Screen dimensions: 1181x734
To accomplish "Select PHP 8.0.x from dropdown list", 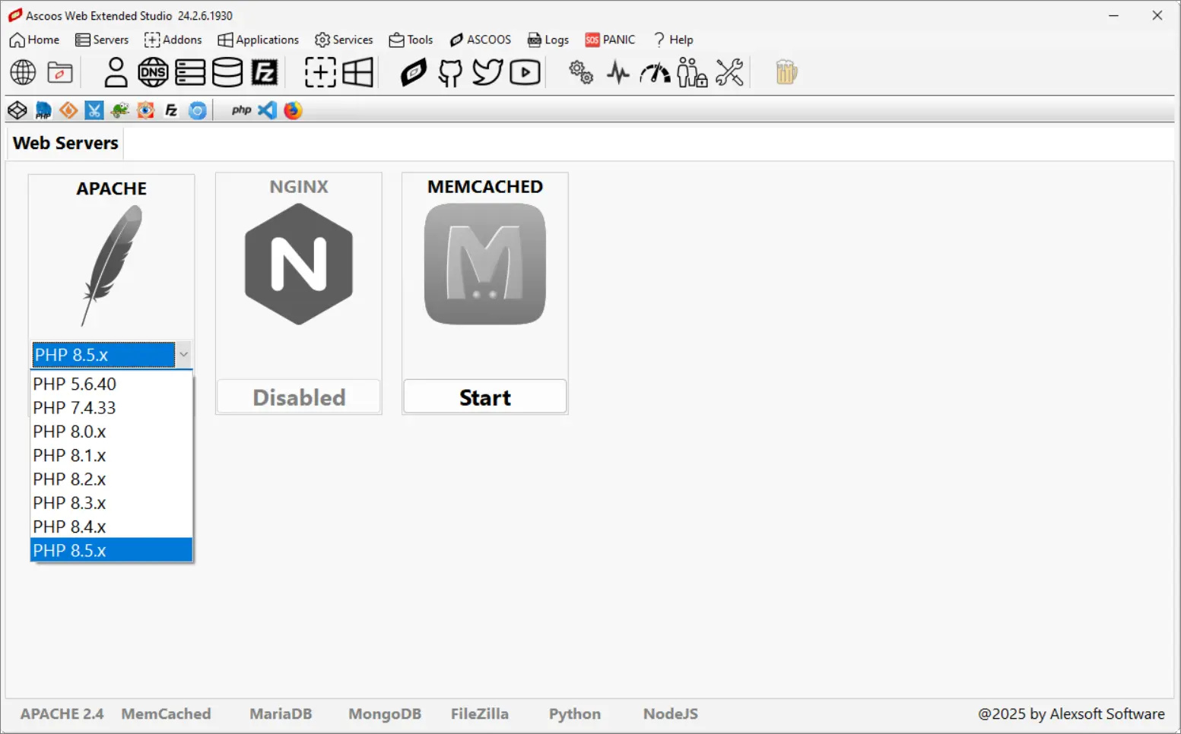I will point(111,432).
